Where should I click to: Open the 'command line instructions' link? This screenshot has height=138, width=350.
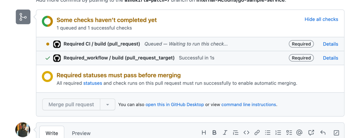click(x=248, y=105)
